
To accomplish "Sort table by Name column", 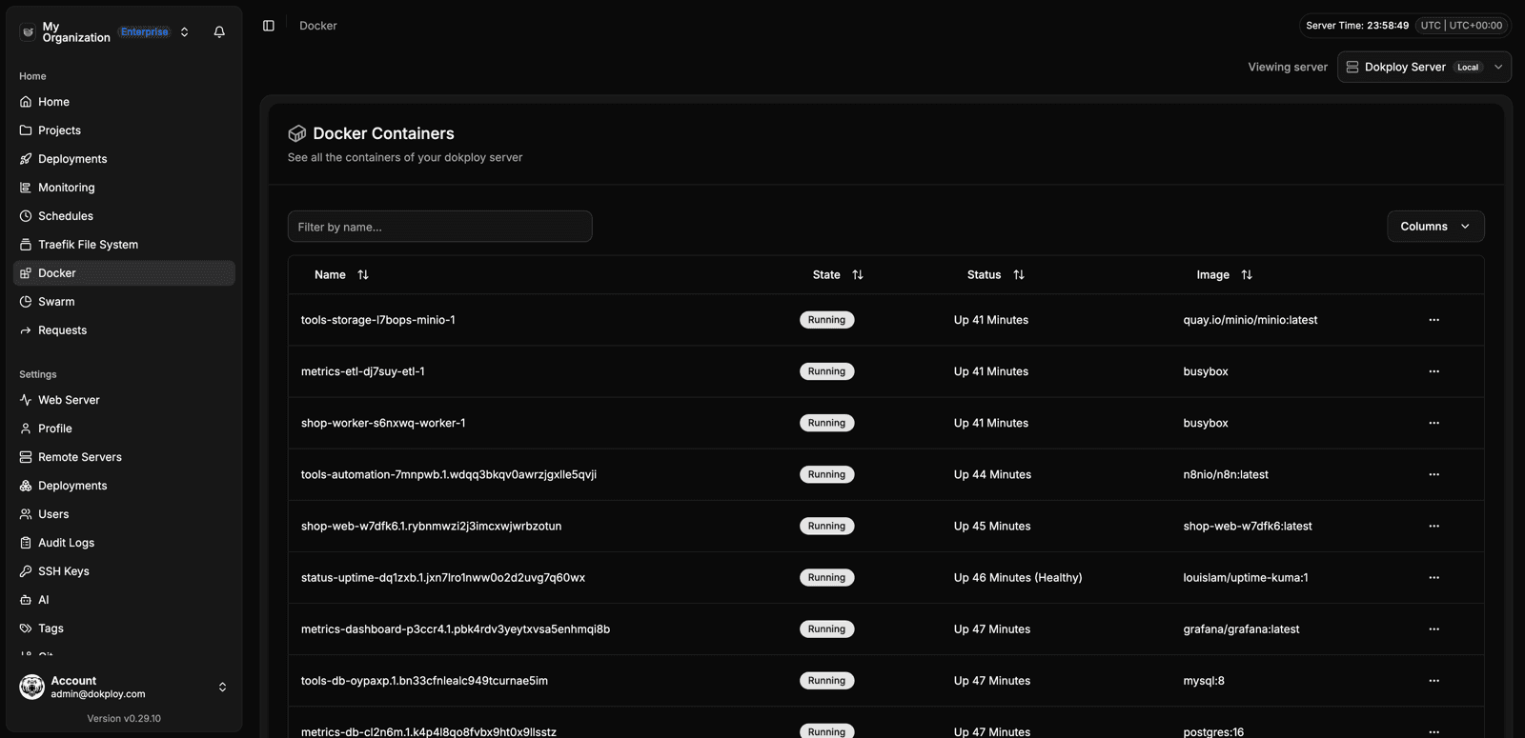I will coord(341,274).
